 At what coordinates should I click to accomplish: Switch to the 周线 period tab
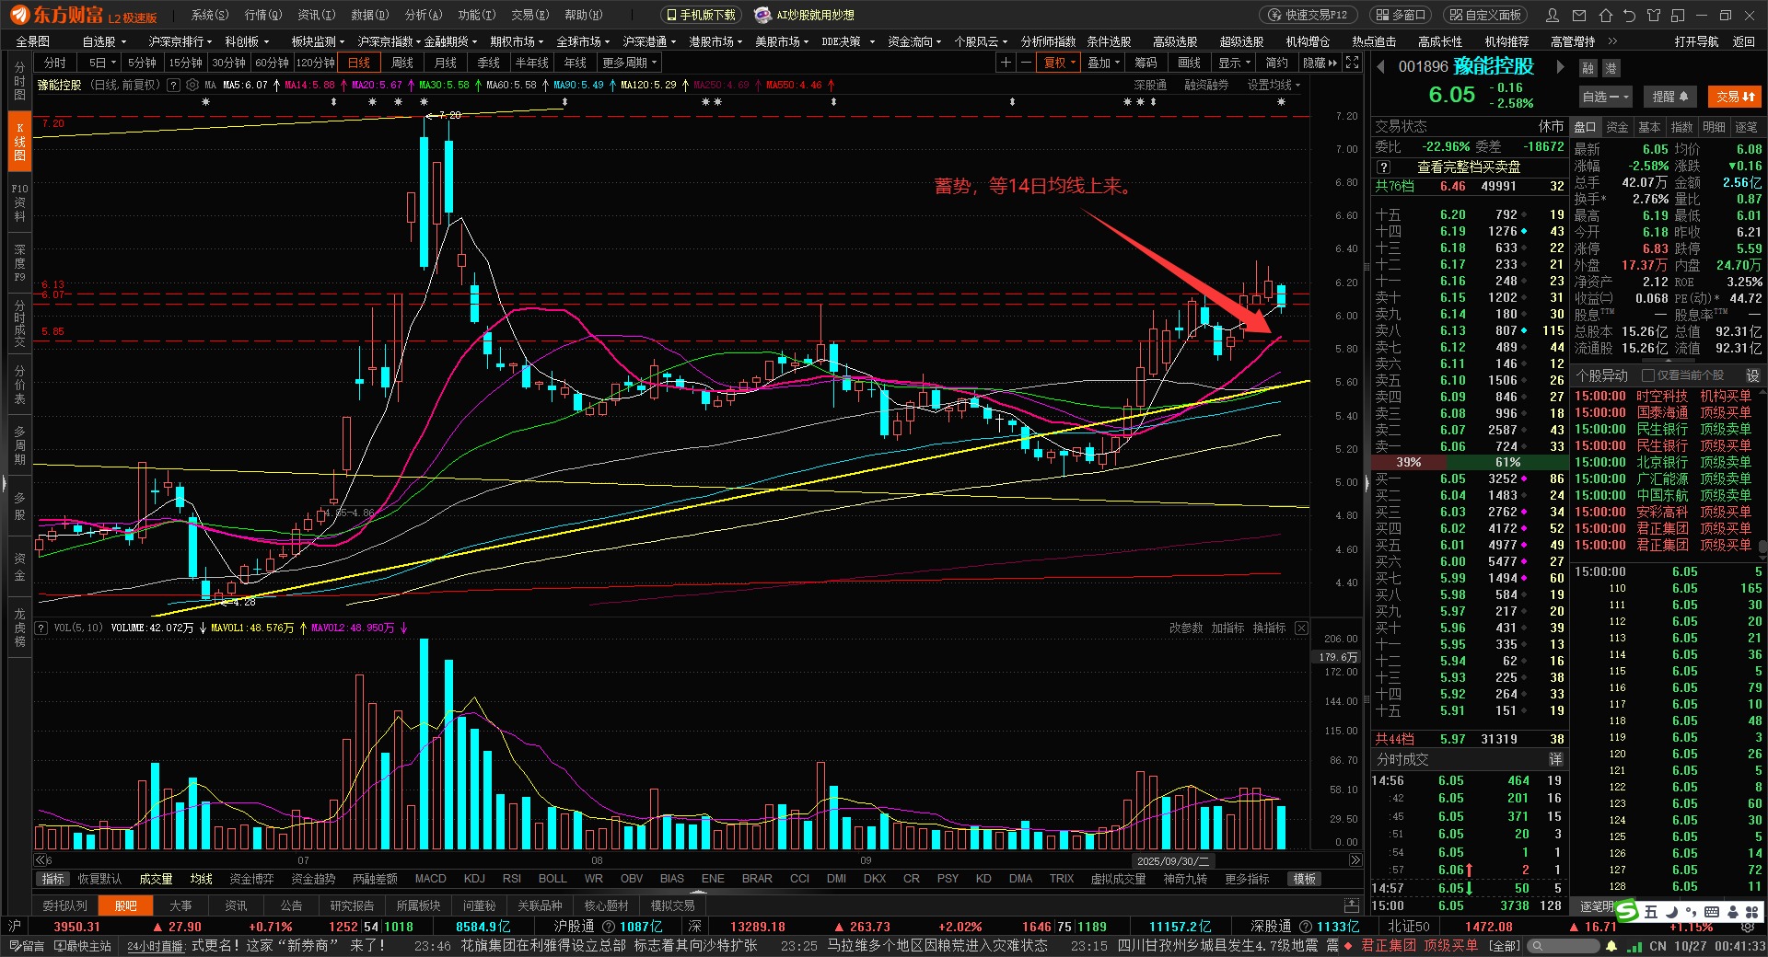[x=402, y=63]
